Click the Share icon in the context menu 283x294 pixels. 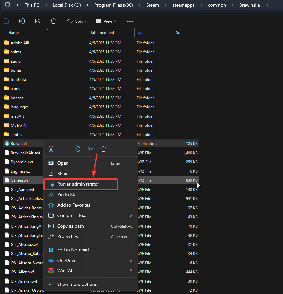click(90, 149)
